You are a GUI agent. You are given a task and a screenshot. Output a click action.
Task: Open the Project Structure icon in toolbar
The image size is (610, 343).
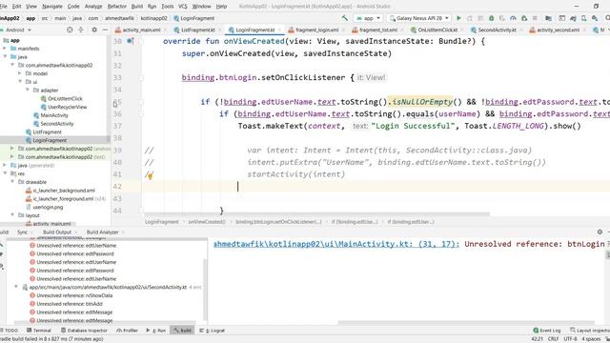click(549, 18)
